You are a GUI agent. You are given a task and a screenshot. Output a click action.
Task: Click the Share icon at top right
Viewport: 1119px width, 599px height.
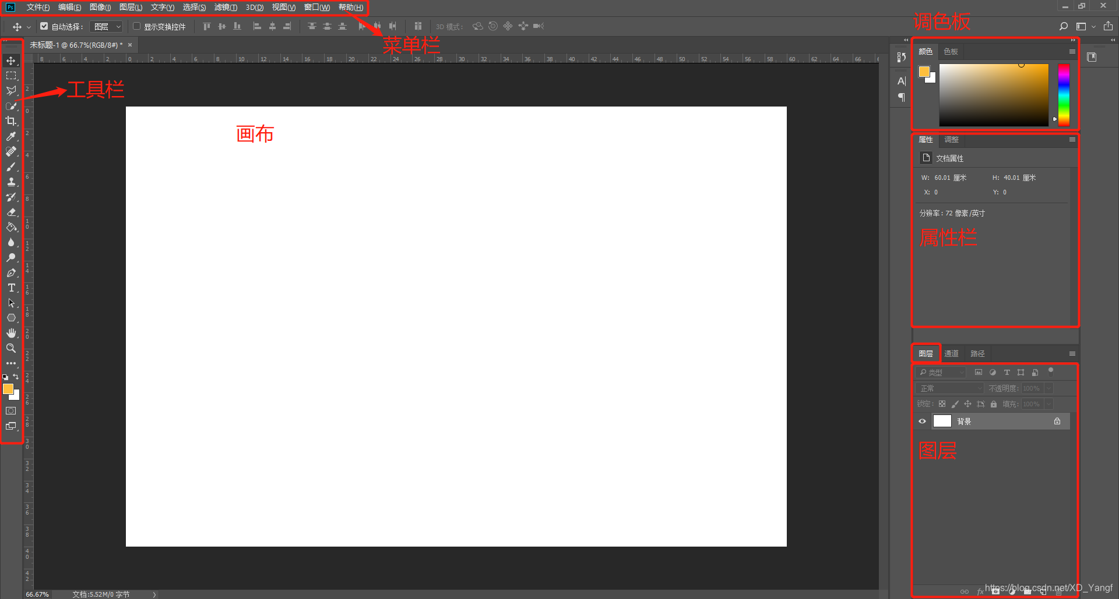[1108, 26]
